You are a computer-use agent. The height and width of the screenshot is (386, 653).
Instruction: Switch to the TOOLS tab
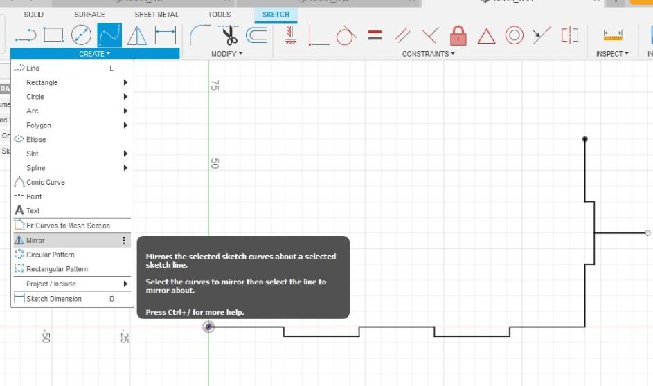(219, 15)
